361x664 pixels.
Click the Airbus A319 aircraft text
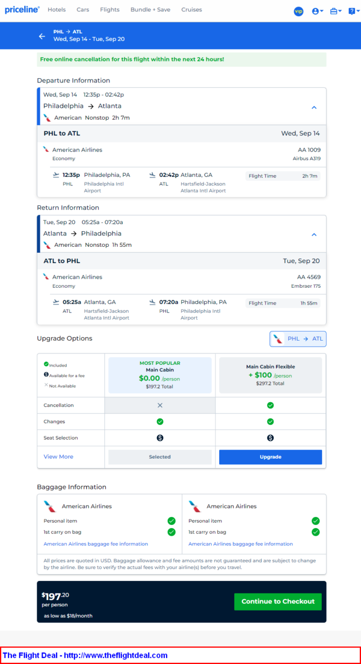click(x=307, y=158)
